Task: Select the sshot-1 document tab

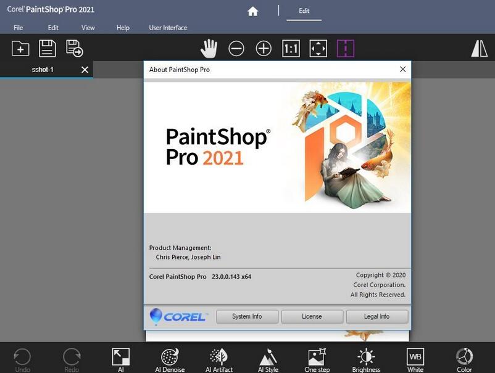Action: tap(43, 70)
